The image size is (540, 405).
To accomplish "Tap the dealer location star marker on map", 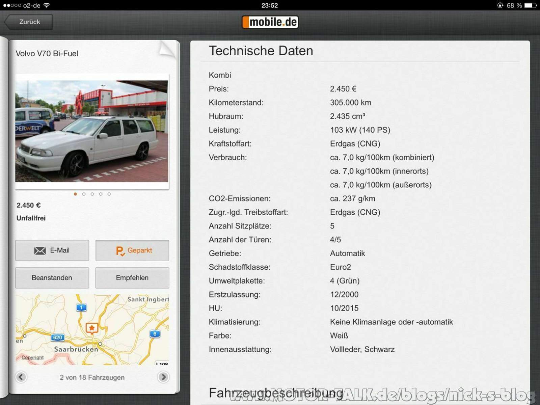I will tap(92, 328).
